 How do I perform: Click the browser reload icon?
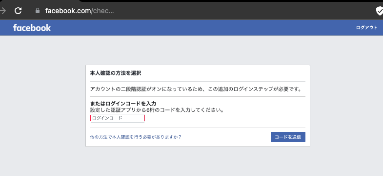[x=18, y=11]
